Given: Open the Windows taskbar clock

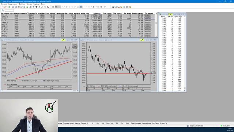Looking at the screenshot, I should click(230, 129).
